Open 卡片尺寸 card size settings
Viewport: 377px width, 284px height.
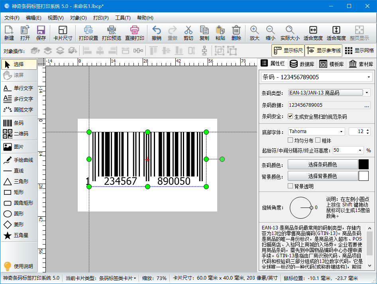coord(63,33)
